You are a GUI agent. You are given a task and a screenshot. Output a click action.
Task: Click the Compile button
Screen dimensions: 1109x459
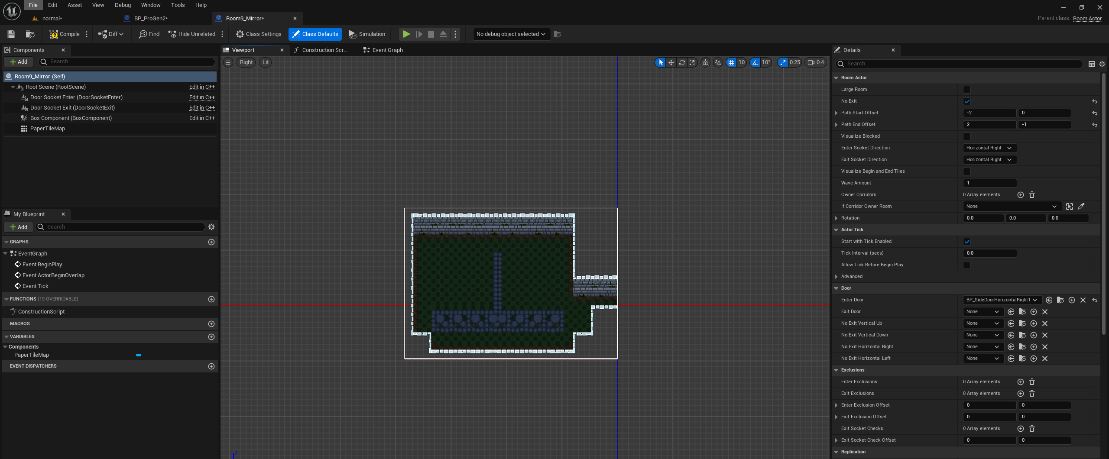(65, 34)
